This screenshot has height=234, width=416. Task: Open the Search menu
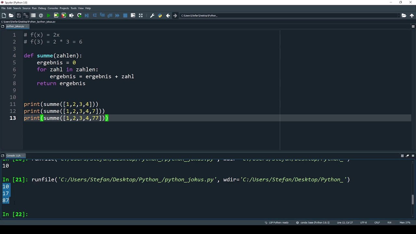pos(17,8)
